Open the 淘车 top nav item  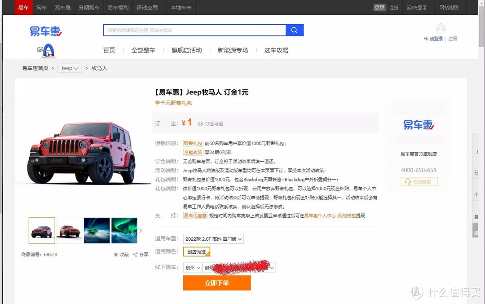click(41, 8)
